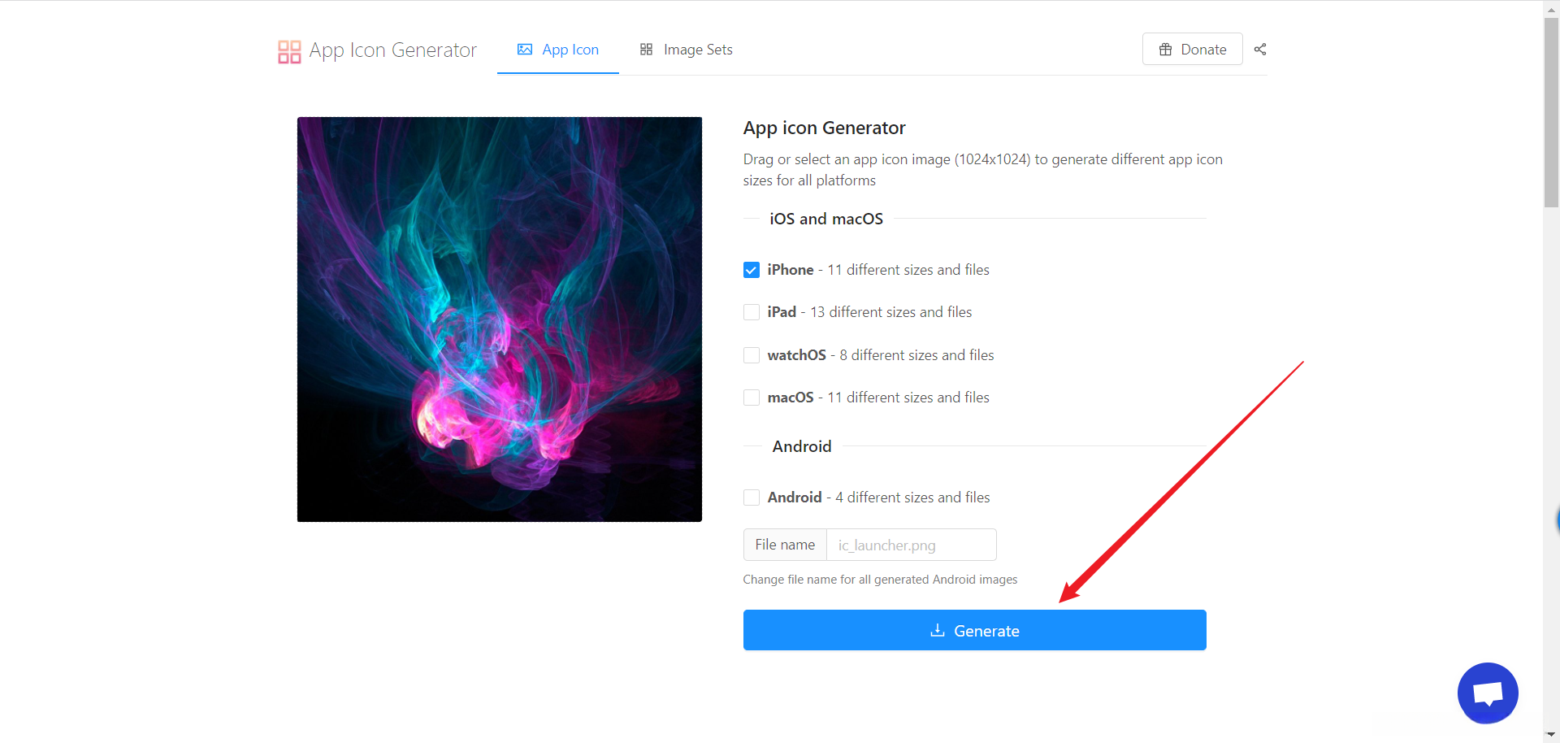The width and height of the screenshot is (1560, 743).
Task: Focus the ic_launcher.png file name field
Action: (x=911, y=545)
